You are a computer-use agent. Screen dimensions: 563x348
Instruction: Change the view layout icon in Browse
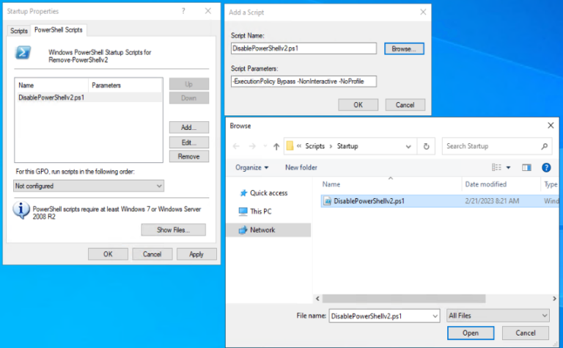point(496,167)
